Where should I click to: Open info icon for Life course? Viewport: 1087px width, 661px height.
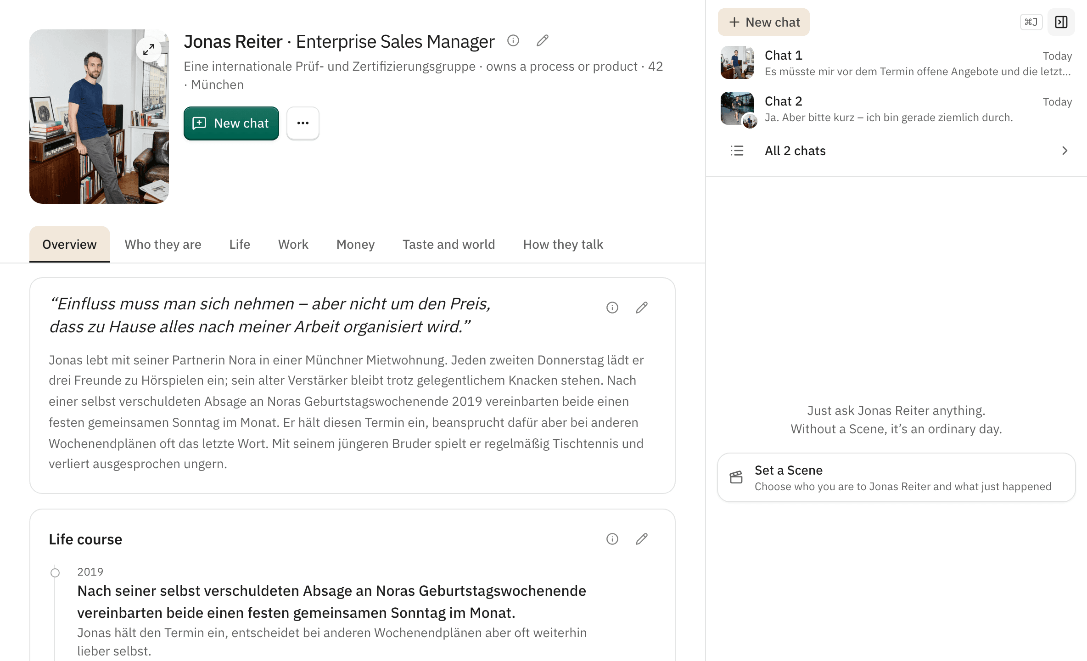point(612,539)
